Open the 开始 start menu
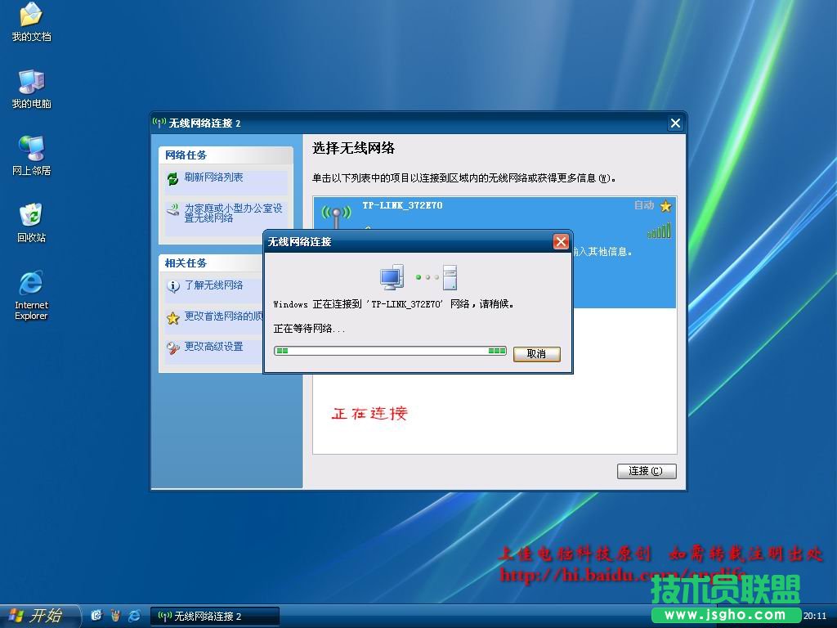 36,615
